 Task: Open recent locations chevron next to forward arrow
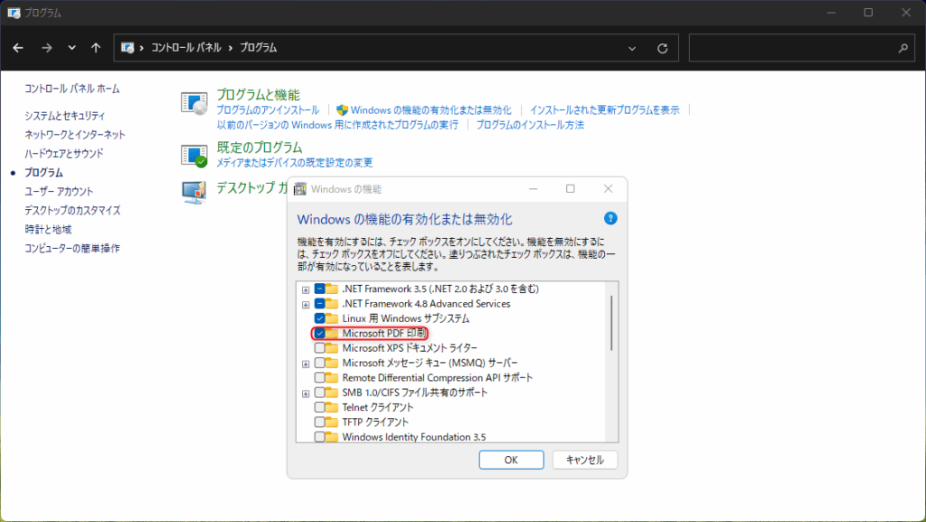click(x=71, y=48)
